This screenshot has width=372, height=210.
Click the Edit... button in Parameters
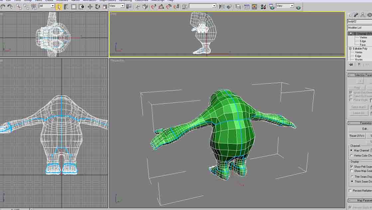365,129
